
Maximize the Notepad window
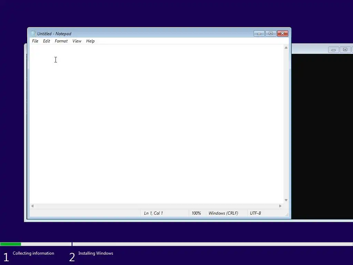(x=271, y=33)
